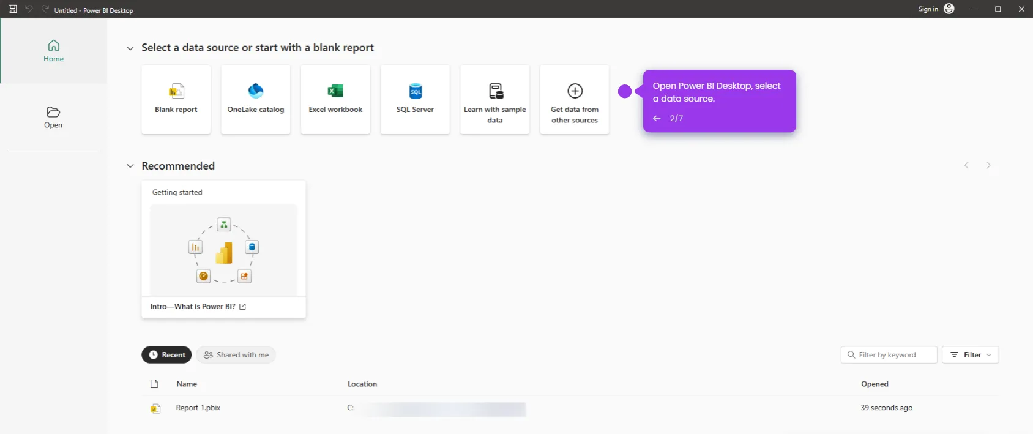
Task: Minimize the Power BI window
Action: (974, 9)
